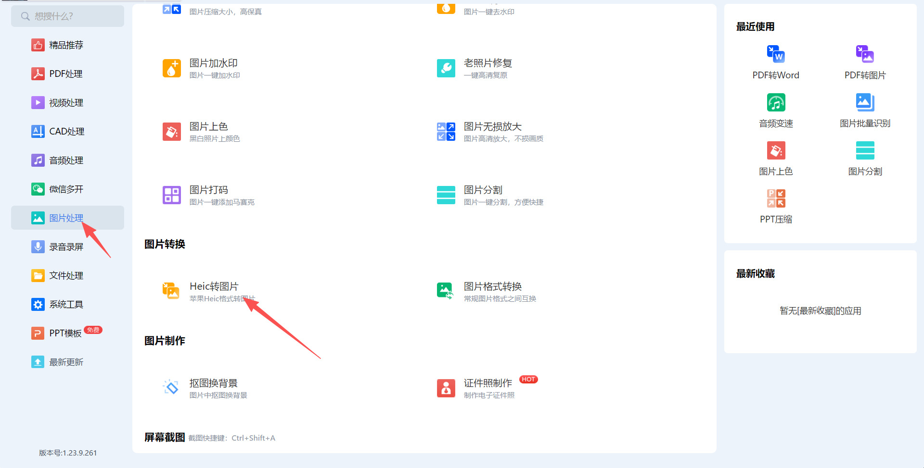Screen dimensions: 924x468
Task: Open recent 音频变速 icon
Action: 776,102
